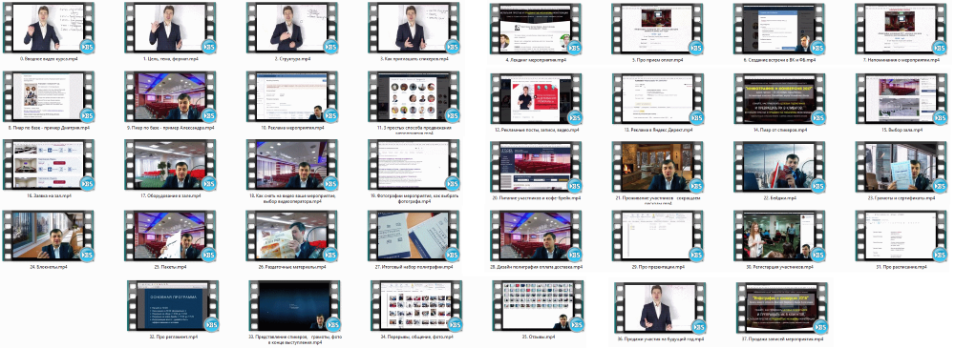
Task: Open video file 2. Структура.mp4
Action: tap(292, 28)
